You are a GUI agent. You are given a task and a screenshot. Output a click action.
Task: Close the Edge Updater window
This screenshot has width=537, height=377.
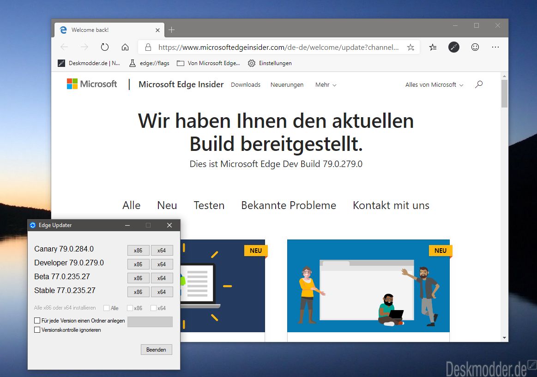tap(169, 225)
